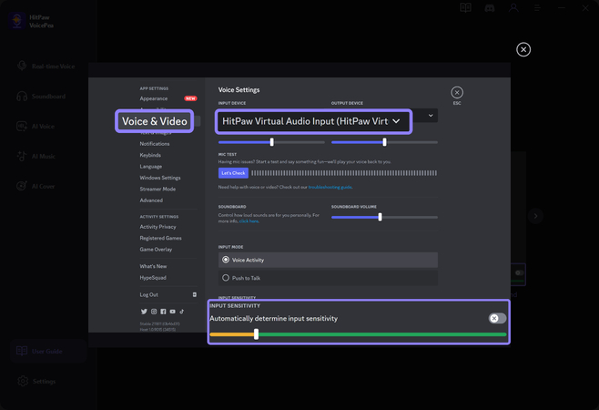Select Push to Talk input mode
Viewport: 599px width, 410px height.
click(328, 278)
